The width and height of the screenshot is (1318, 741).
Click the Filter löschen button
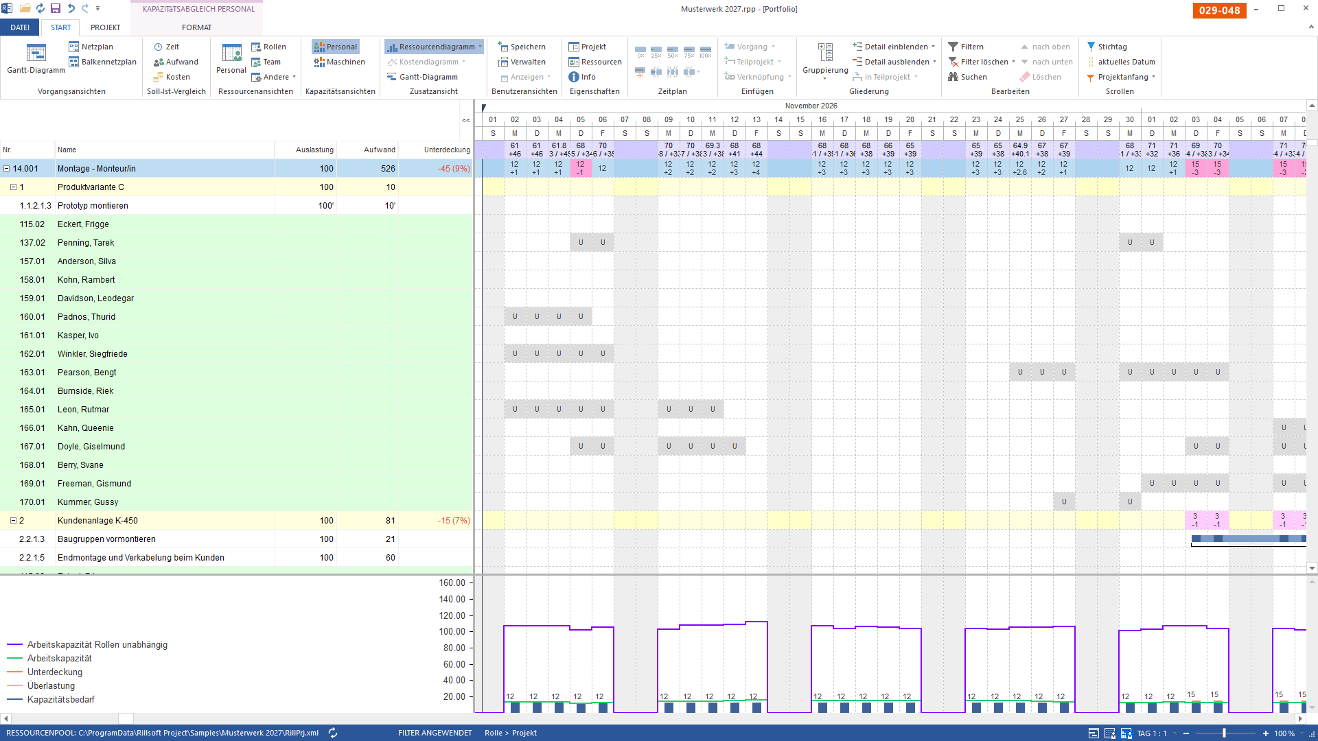[982, 62]
